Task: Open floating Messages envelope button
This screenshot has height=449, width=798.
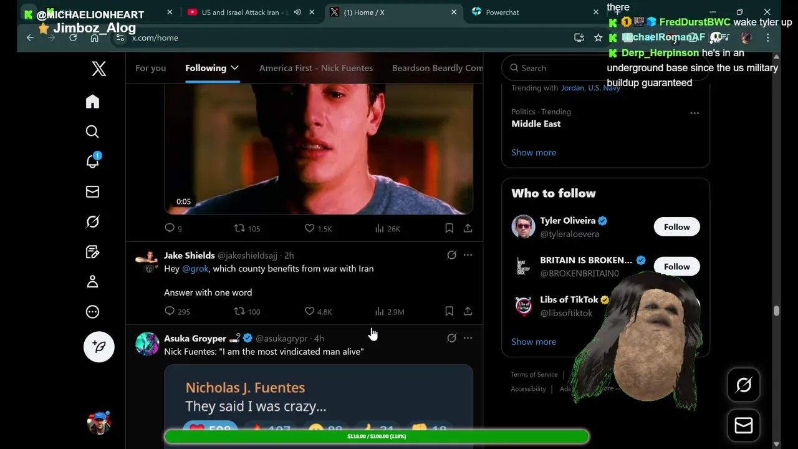Action: (x=744, y=425)
